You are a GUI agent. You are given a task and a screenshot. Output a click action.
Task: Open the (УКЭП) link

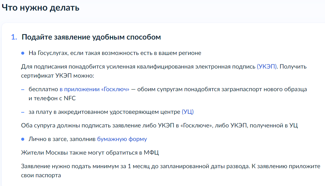267,66
